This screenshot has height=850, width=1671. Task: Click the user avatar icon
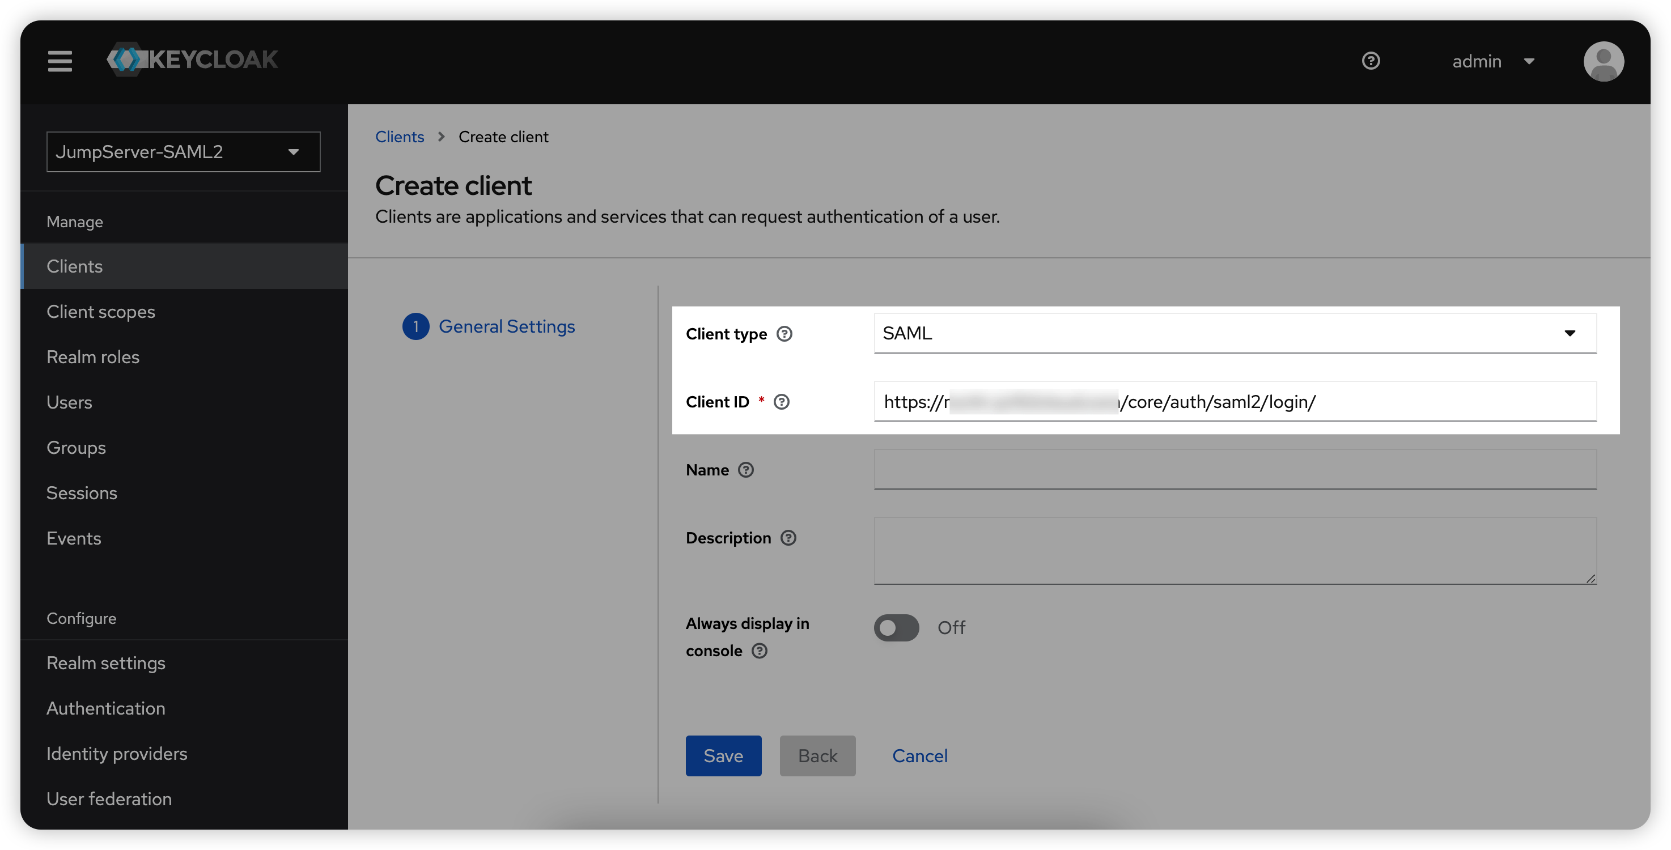point(1603,61)
